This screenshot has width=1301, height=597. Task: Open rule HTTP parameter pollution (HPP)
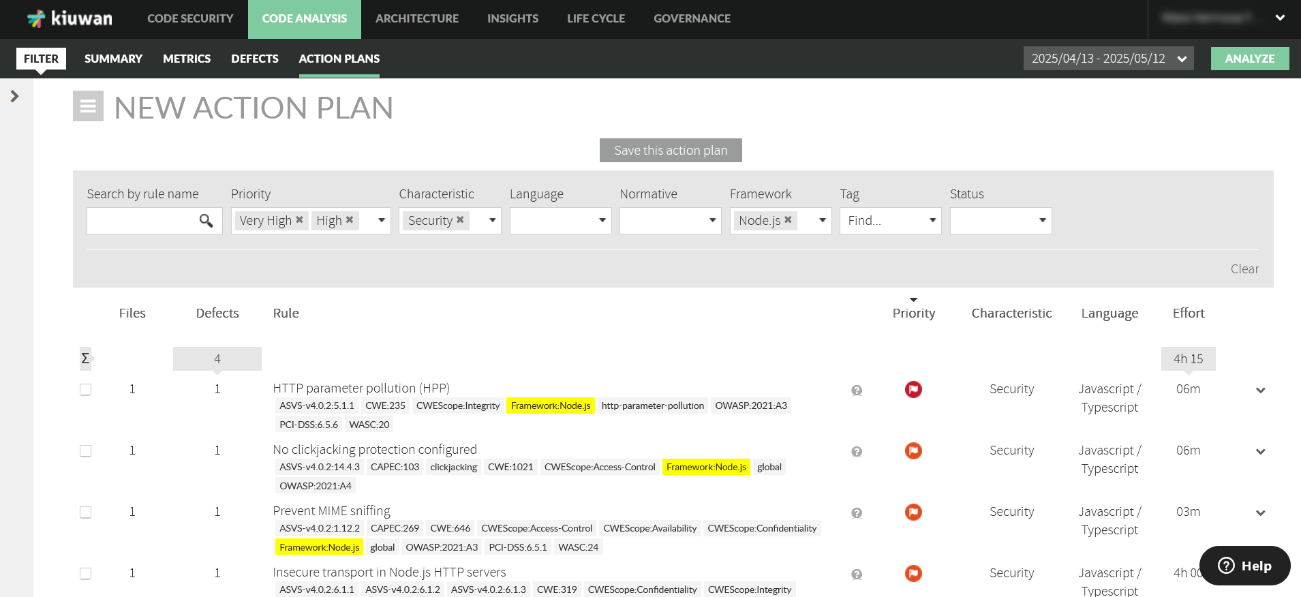(x=361, y=388)
